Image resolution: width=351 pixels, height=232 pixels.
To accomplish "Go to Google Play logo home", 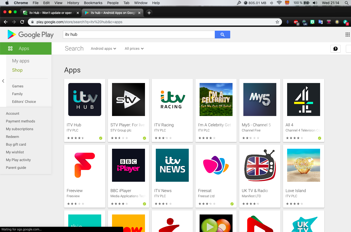I will point(31,35).
